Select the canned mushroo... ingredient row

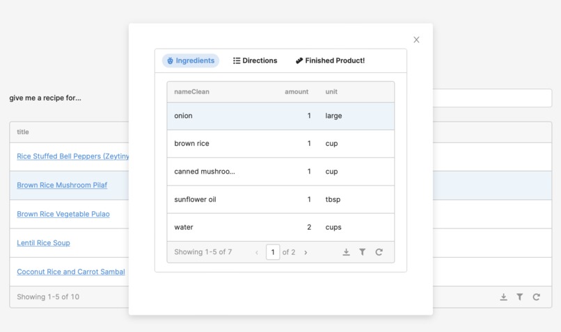tap(280, 172)
